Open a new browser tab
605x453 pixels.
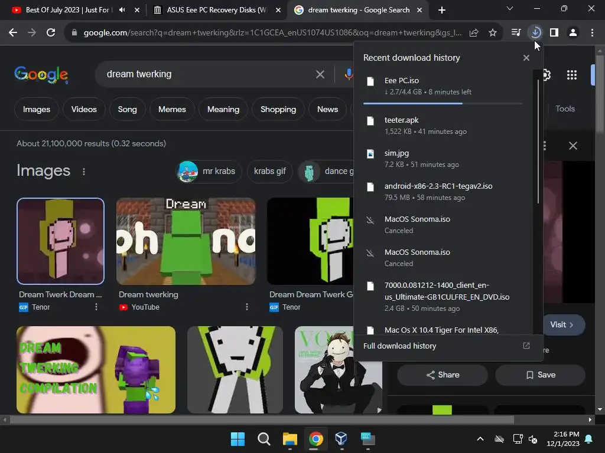point(442,10)
